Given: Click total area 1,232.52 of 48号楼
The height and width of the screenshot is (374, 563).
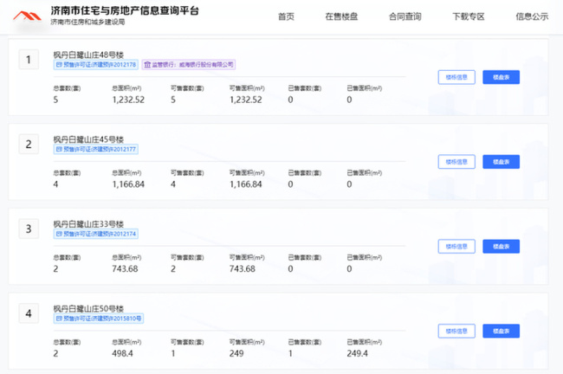Looking at the screenshot, I should pos(128,100).
